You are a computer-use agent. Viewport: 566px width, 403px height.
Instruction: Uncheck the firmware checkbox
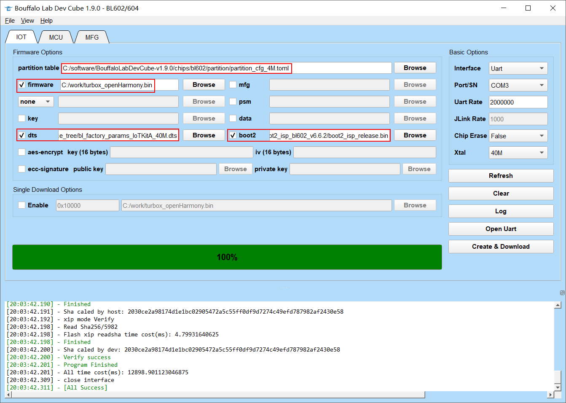pos(22,85)
